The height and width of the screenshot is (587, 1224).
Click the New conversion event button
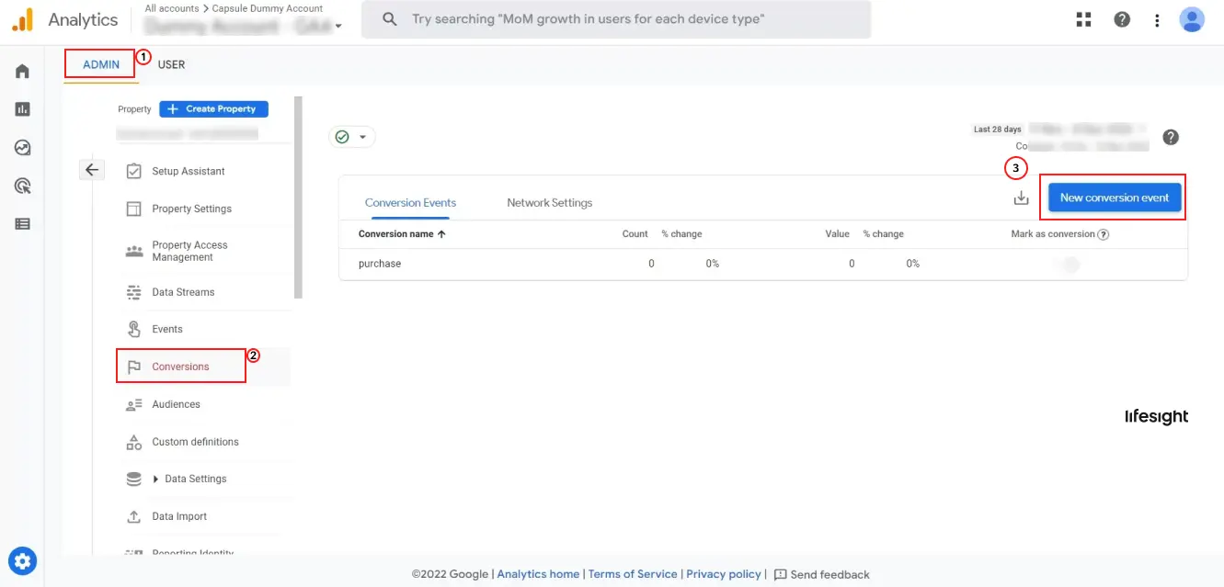(x=1115, y=198)
